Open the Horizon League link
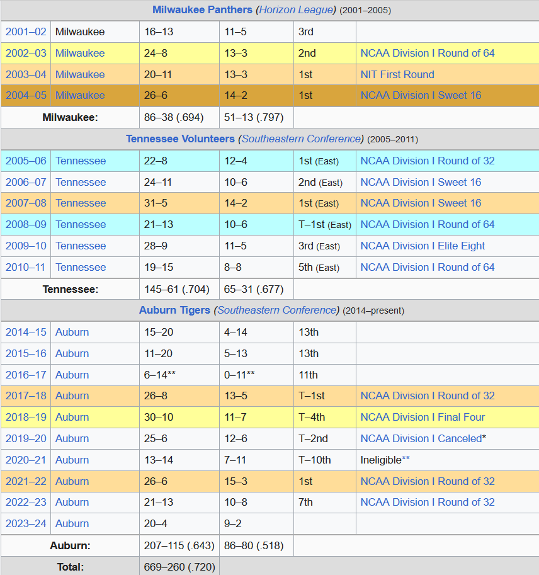This screenshot has height=575, width=539. 296,10
